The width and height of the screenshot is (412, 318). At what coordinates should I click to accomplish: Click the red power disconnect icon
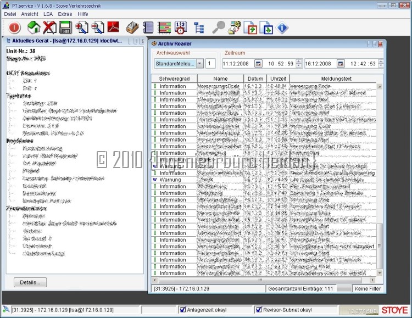[14, 27]
